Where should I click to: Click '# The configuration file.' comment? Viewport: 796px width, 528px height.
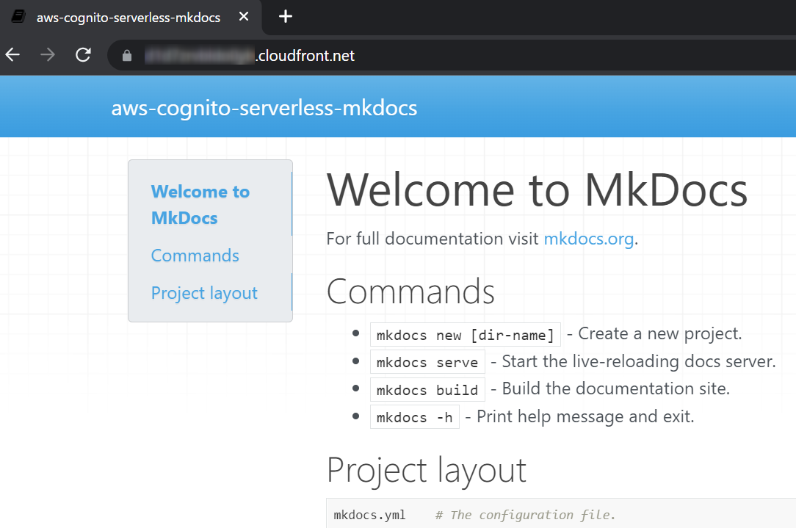click(526, 516)
